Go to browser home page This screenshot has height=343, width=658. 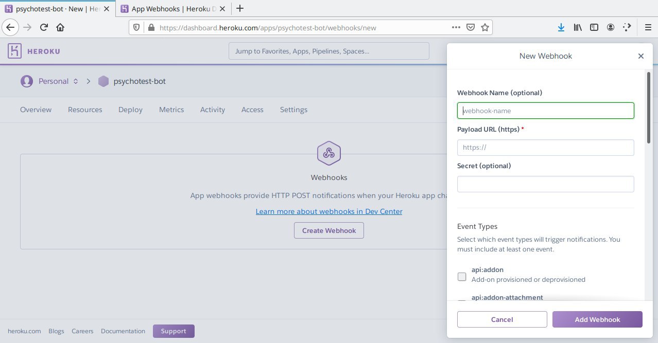60,27
